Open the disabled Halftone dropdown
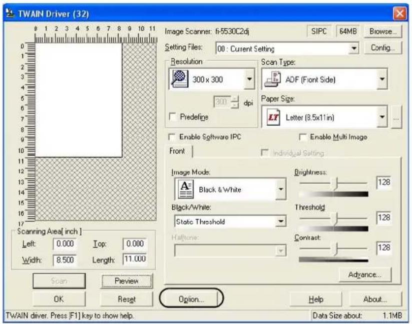 click(x=281, y=251)
